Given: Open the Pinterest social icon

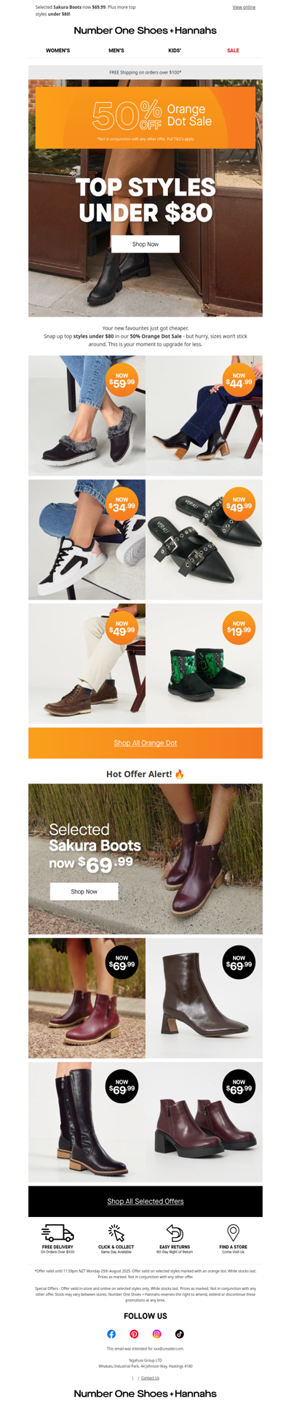Looking at the screenshot, I should pyautogui.click(x=134, y=1334).
